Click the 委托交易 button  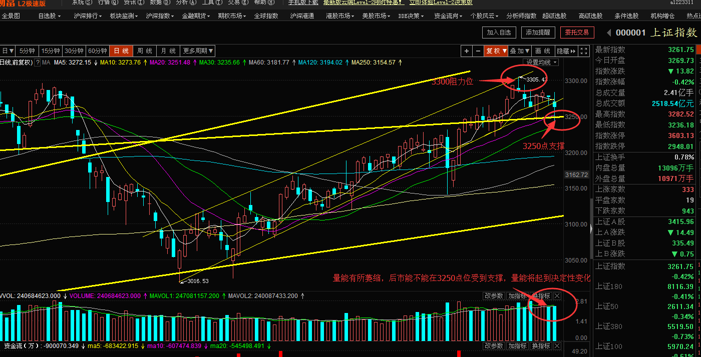point(577,33)
